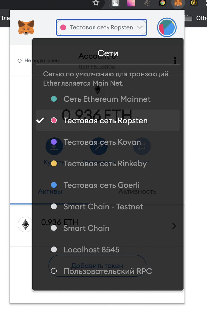This screenshot has height=313, width=207.
Task: Open the Other bookmarks folder
Action: click(x=196, y=18)
